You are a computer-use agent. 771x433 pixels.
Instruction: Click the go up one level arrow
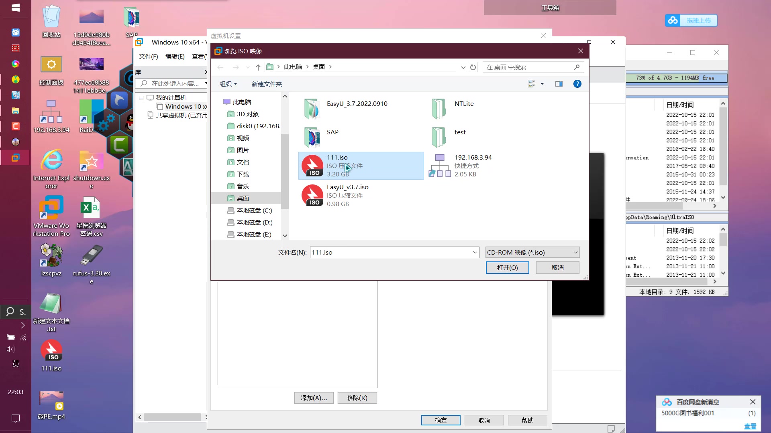(258, 67)
